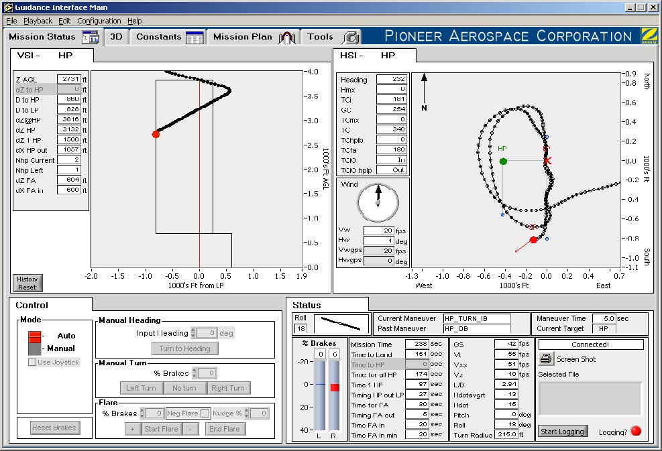Click the Screen Shot printer icon
This screenshot has width=662, height=451.
coord(546,359)
